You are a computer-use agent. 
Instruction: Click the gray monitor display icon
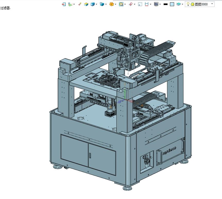(x=156, y=4)
